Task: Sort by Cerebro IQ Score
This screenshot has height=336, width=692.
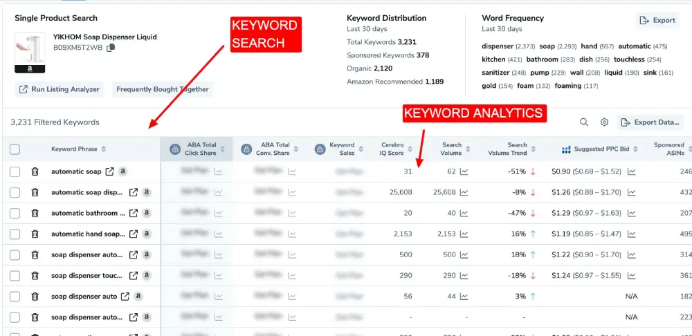Action: 410,149
